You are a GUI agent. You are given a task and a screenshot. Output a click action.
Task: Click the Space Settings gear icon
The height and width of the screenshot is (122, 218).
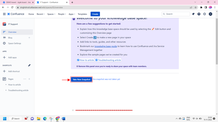click(4, 43)
